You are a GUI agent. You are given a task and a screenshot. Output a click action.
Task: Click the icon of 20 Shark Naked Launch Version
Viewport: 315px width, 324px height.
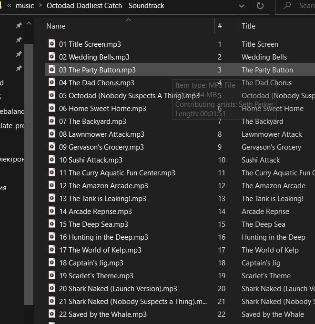(52, 288)
